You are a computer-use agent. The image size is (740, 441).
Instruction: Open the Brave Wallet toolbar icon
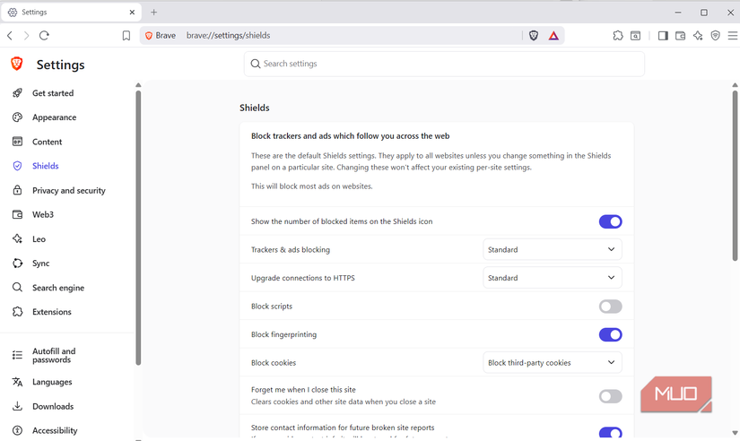680,35
